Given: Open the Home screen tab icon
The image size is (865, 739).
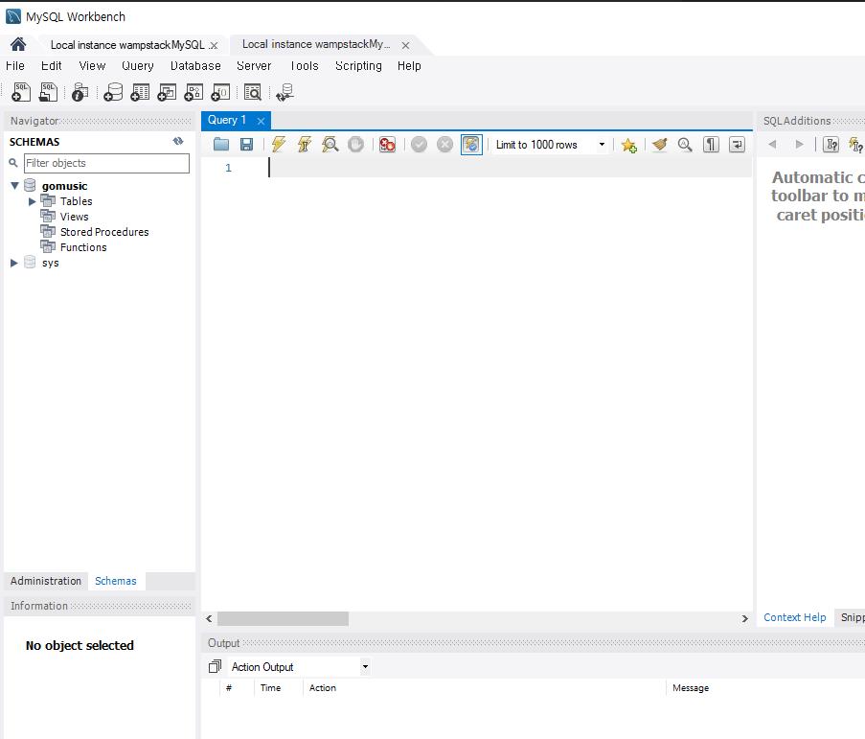Looking at the screenshot, I should click(18, 44).
